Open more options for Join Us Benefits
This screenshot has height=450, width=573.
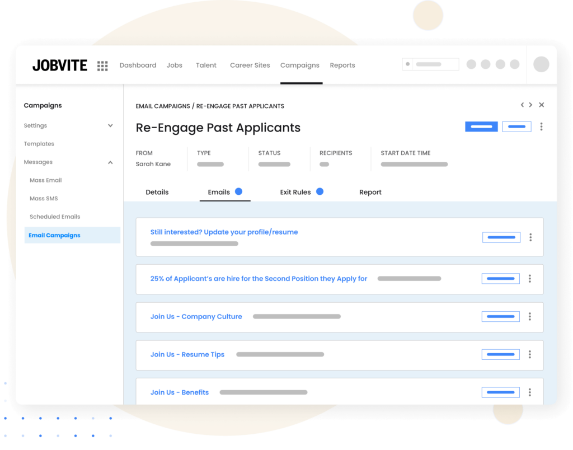tap(530, 392)
